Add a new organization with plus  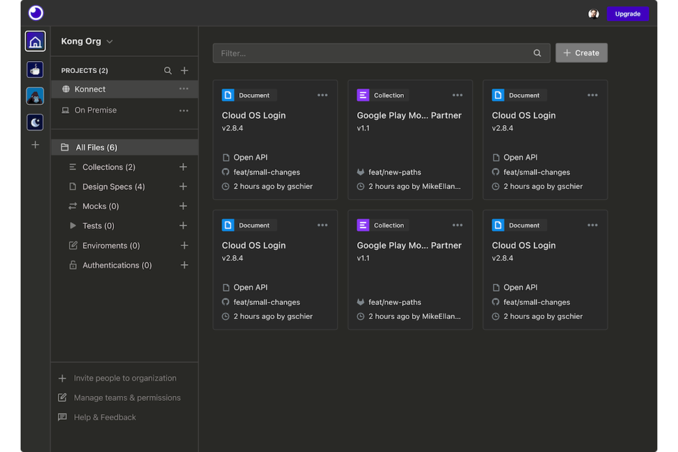pyautogui.click(x=35, y=145)
